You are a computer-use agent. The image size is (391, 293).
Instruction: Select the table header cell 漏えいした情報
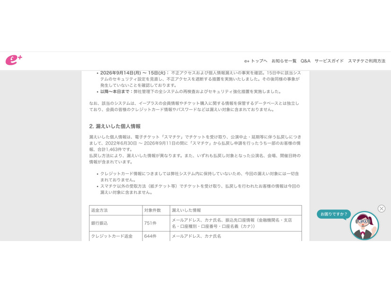click(236, 210)
